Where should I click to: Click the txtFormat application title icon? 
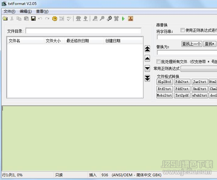[4, 4]
